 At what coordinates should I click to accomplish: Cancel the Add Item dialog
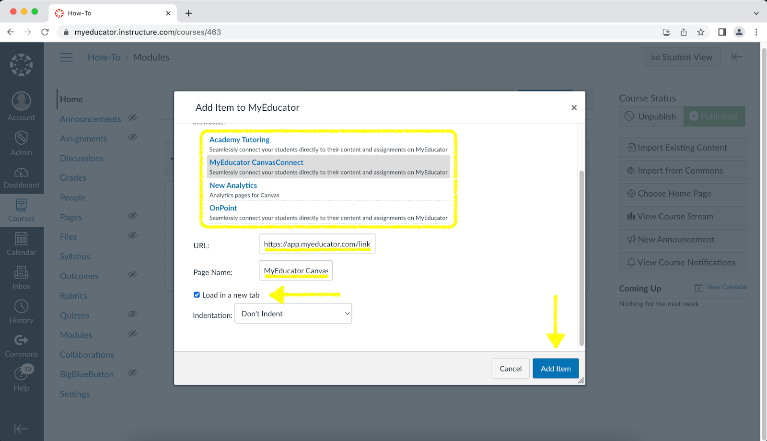pyautogui.click(x=511, y=369)
